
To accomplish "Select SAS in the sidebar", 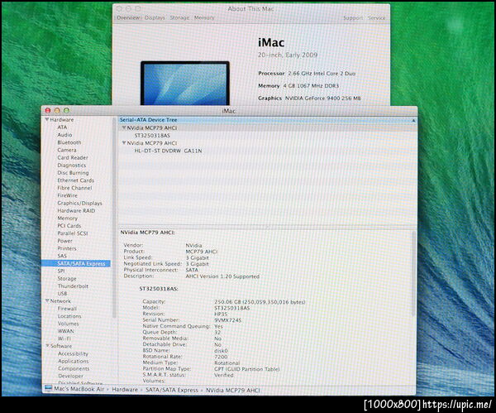I will 62,256.
